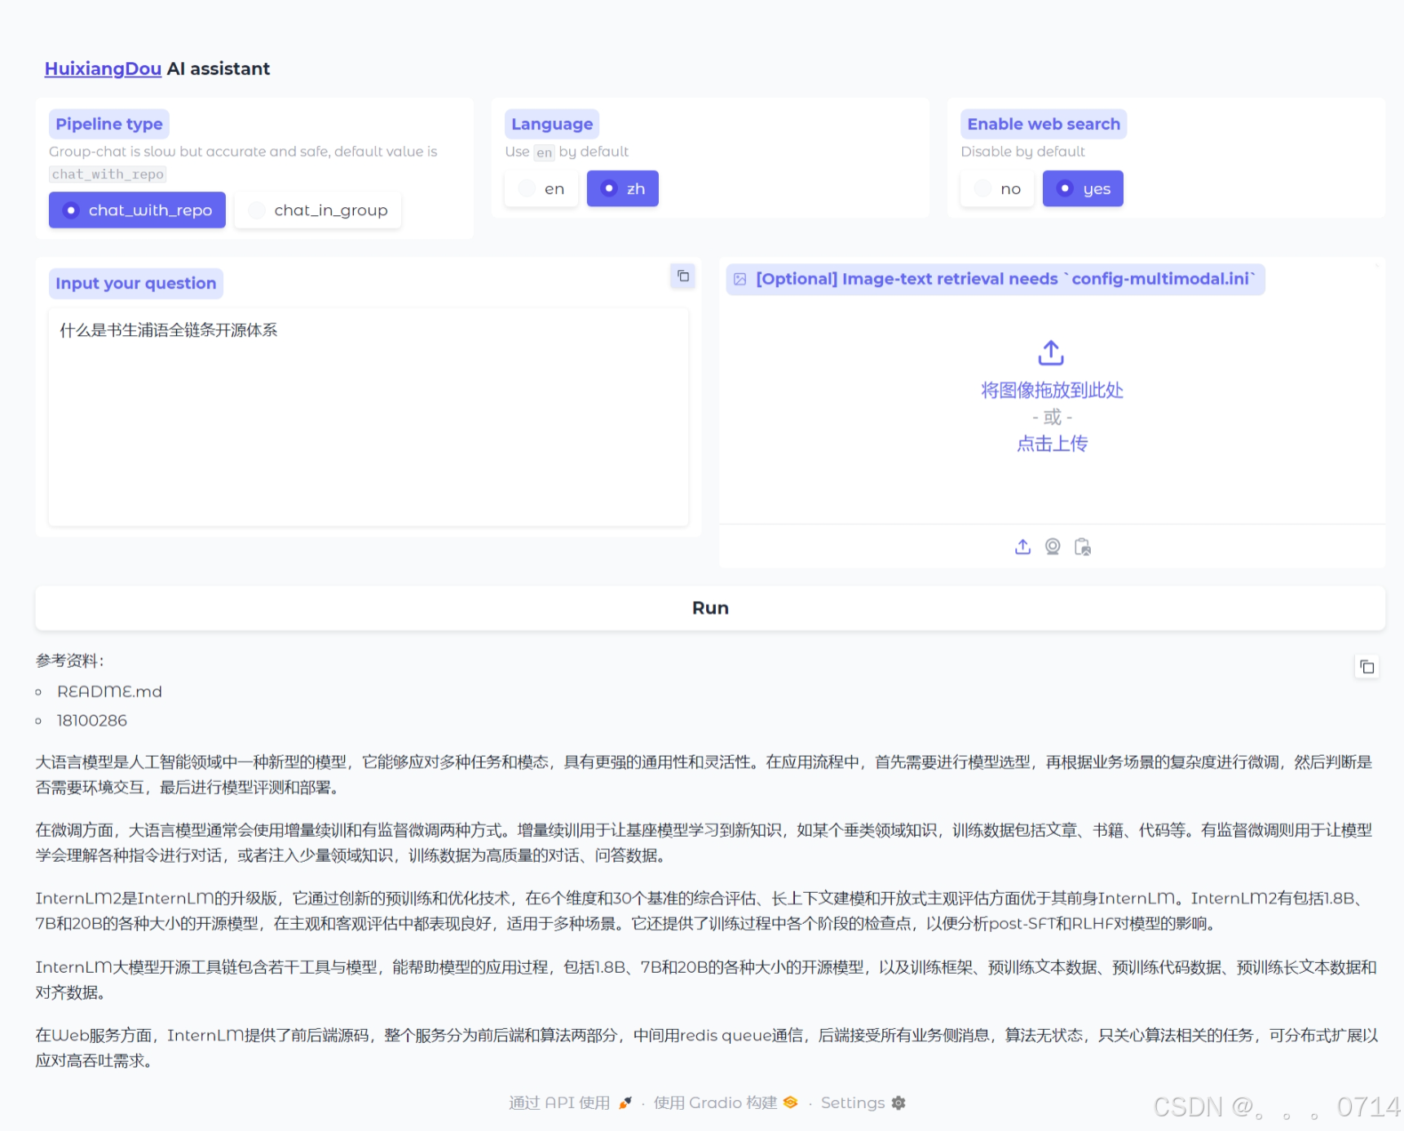Image resolution: width=1404 pixels, height=1131 pixels.
Task: Disable web search by selecting no
Action: coord(996,188)
